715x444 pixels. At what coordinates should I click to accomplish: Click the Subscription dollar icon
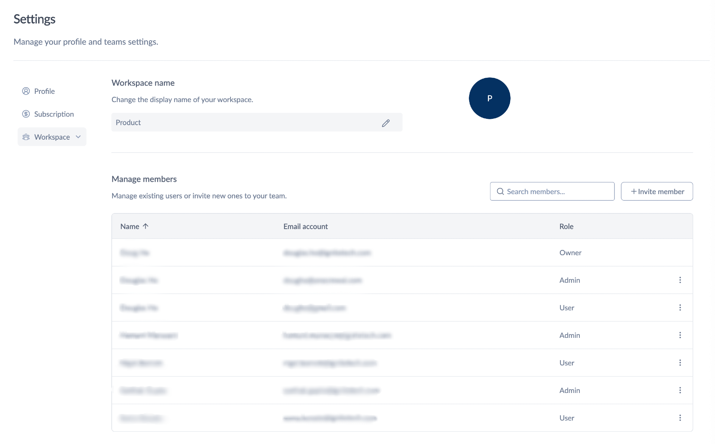pos(26,114)
